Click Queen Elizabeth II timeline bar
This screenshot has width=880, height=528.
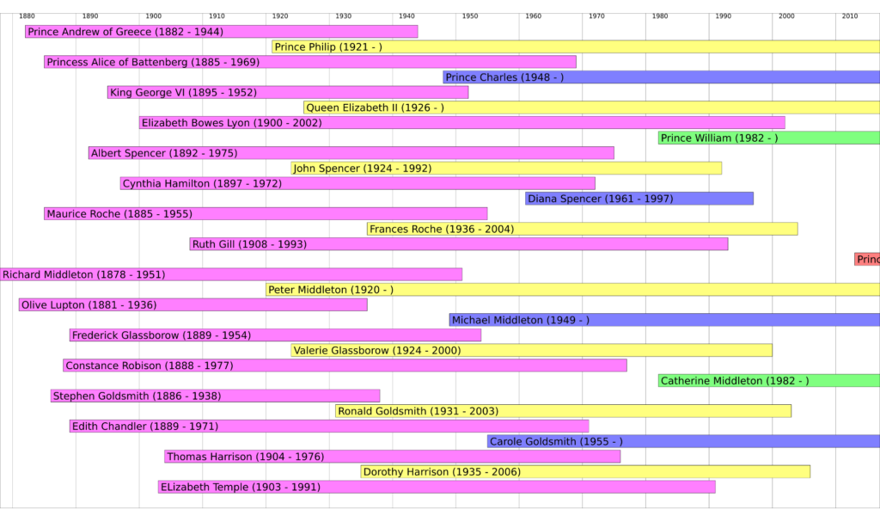[x=591, y=107]
